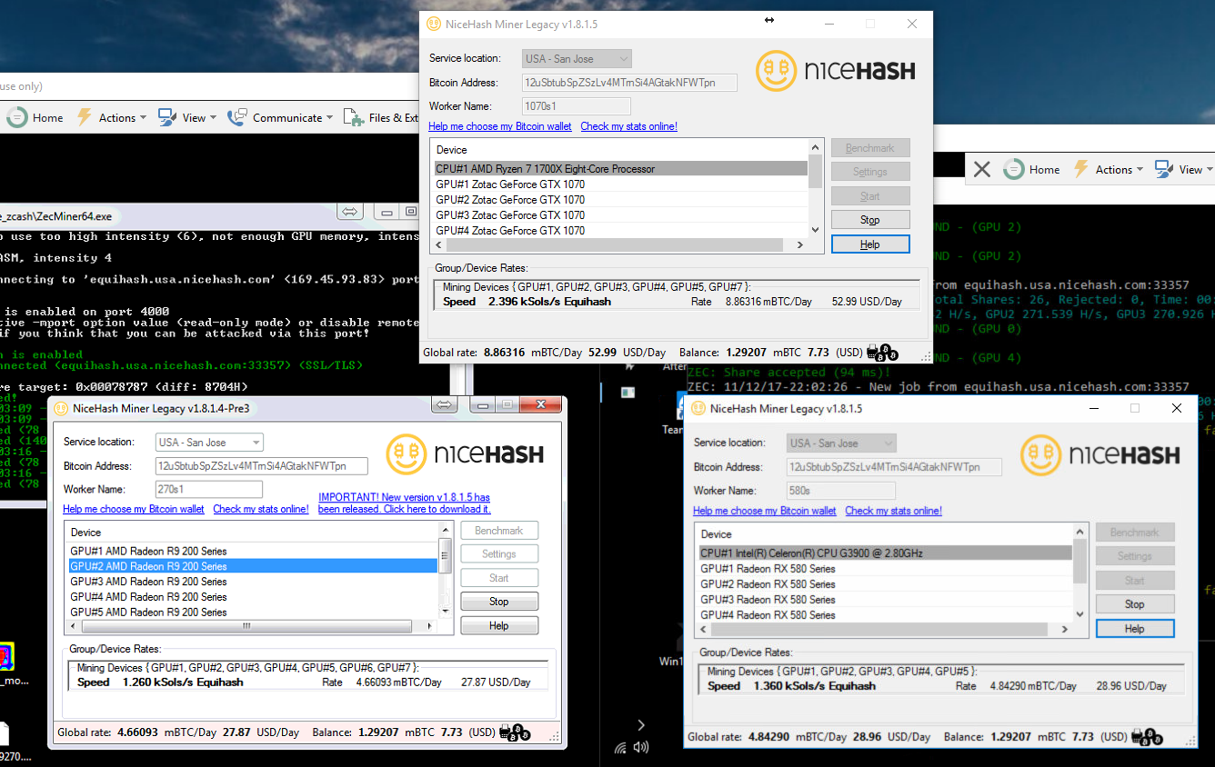Click NiceHash logo in the 1070s1 window

pyautogui.click(x=836, y=70)
